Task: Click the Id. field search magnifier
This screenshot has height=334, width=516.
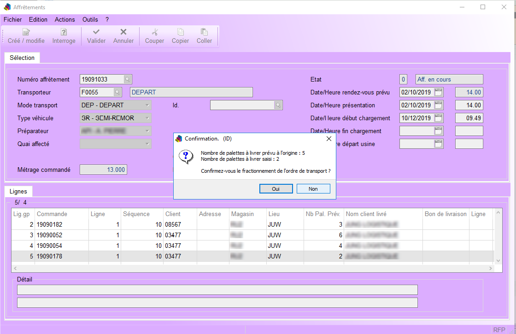Action: [278, 105]
